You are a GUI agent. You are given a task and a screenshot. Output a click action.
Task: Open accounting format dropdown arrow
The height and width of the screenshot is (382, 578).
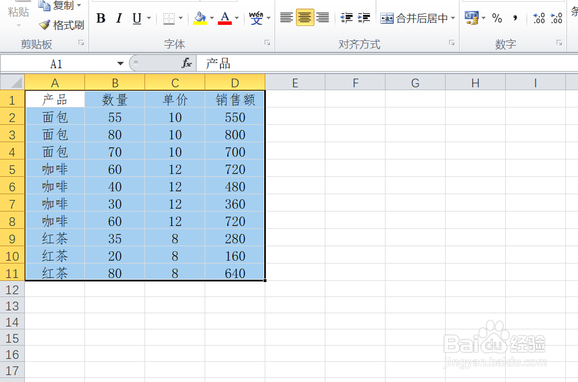484,18
